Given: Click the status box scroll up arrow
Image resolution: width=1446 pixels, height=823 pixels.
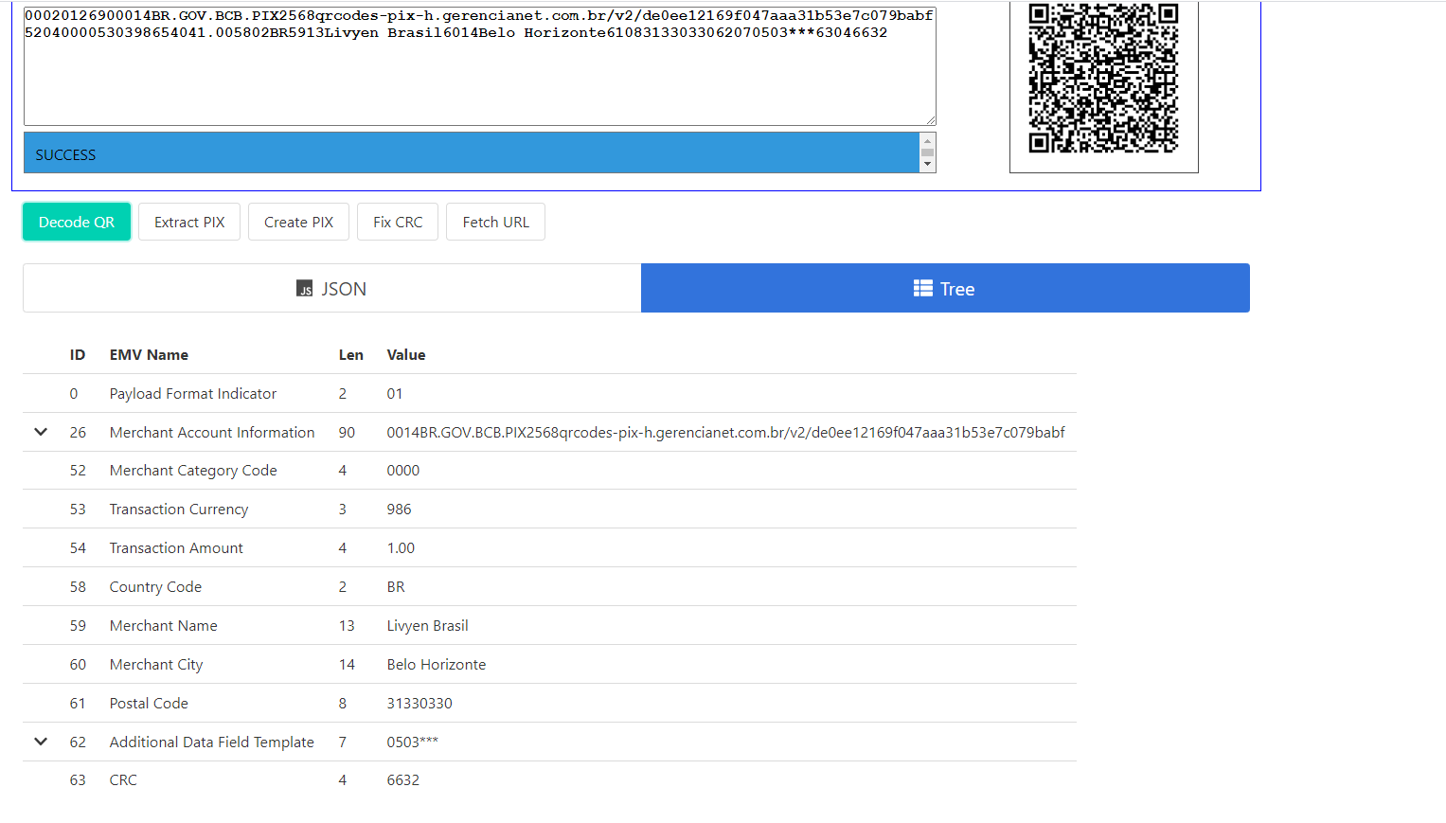Looking at the screenshot, I should tap(928, 140).
